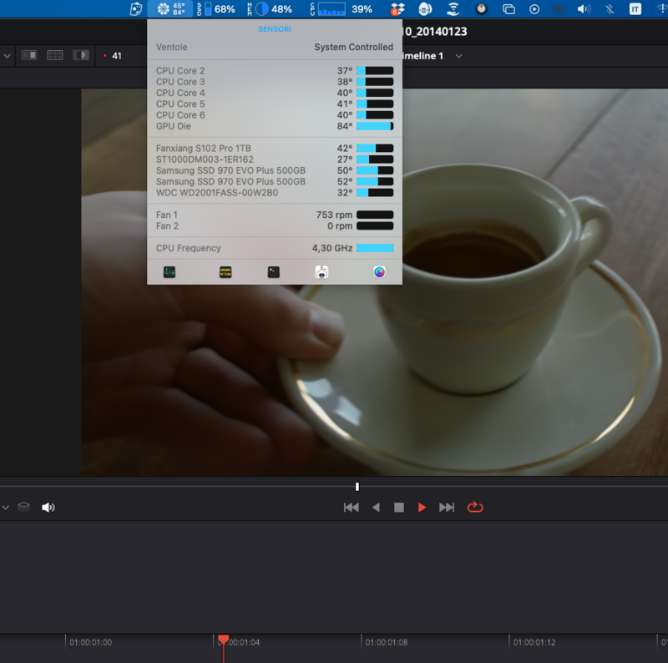Open Activity Monitor from the sensors panel
Image resolution: width=668 pixels, height=663 pixels.
click(170, 271)
